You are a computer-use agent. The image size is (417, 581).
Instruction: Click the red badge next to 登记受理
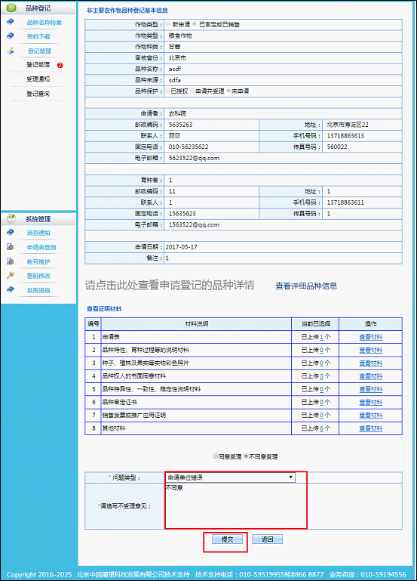(60, 65)
